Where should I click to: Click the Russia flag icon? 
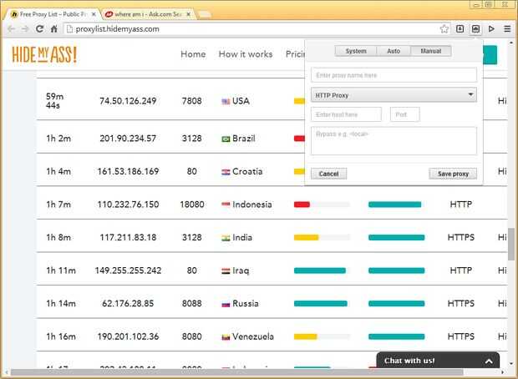[226, 304]
